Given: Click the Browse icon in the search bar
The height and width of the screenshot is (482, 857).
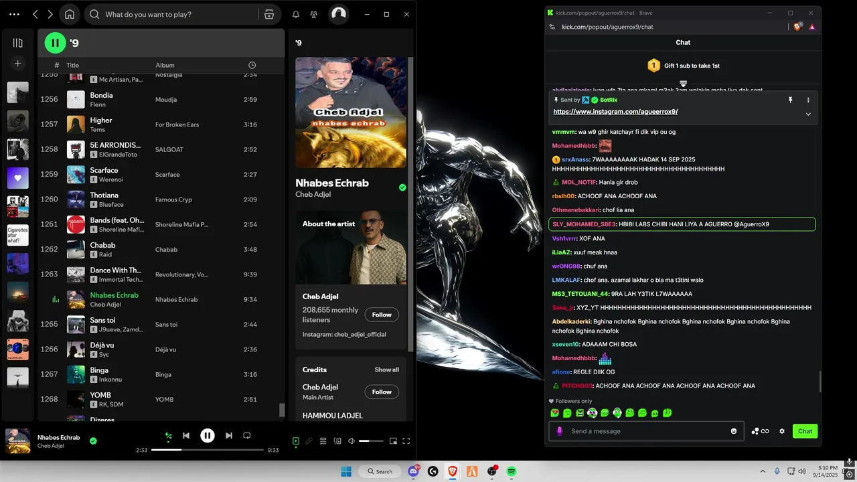Looking at the screenshot, I should pyautogui.click(x=268, y=14).
